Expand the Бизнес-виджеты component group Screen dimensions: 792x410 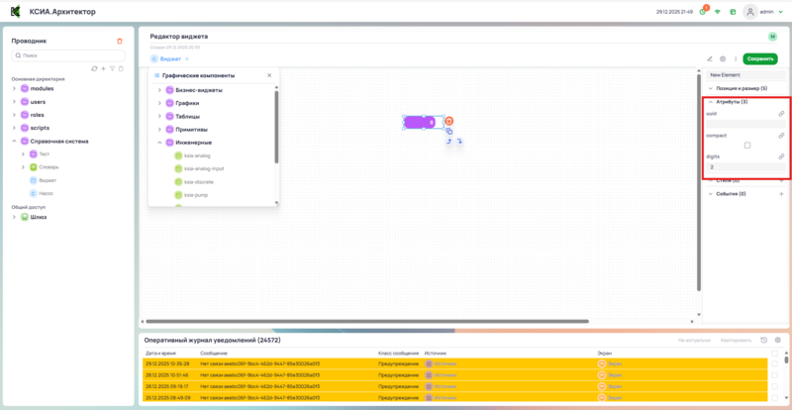159,90
